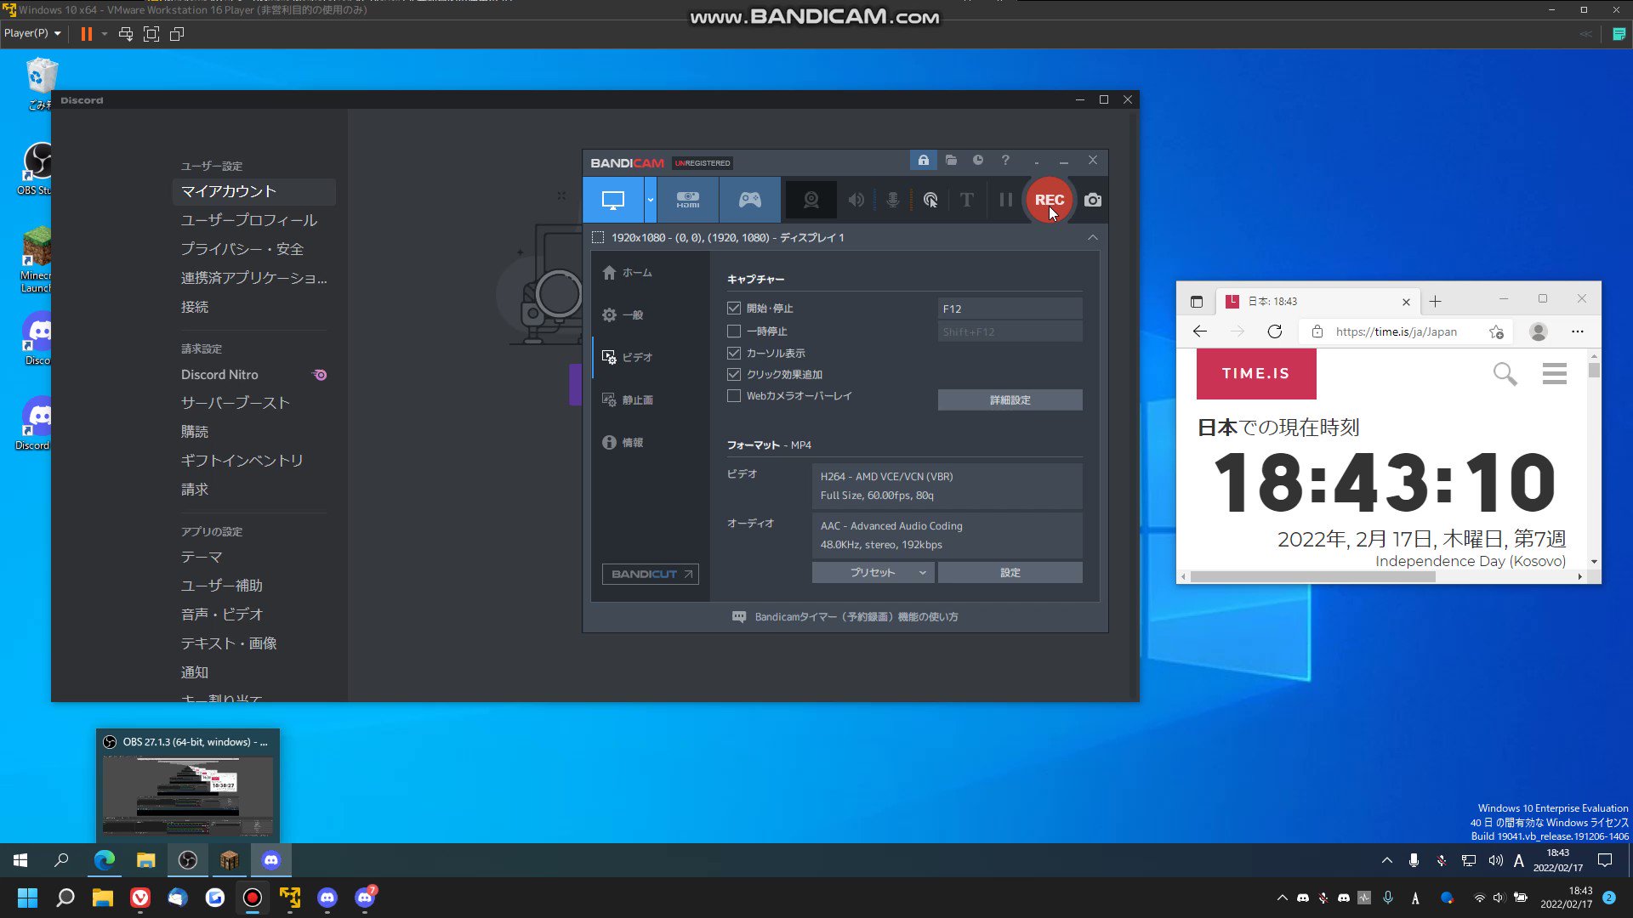
Task: Select Bandicam game recording mode
Action: [749, 200]
